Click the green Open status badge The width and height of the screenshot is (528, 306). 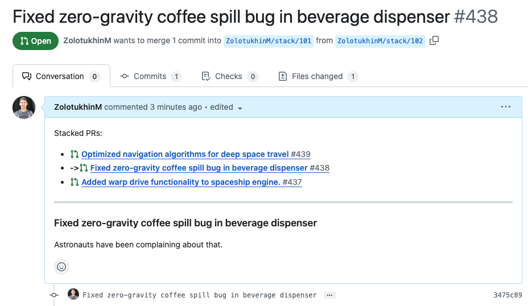35,41
